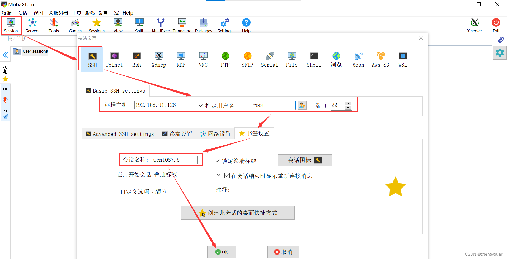The height and width of the screenshot is (259, 507).
Task: Select the Xdmcp session type
Action: point(159,60)
